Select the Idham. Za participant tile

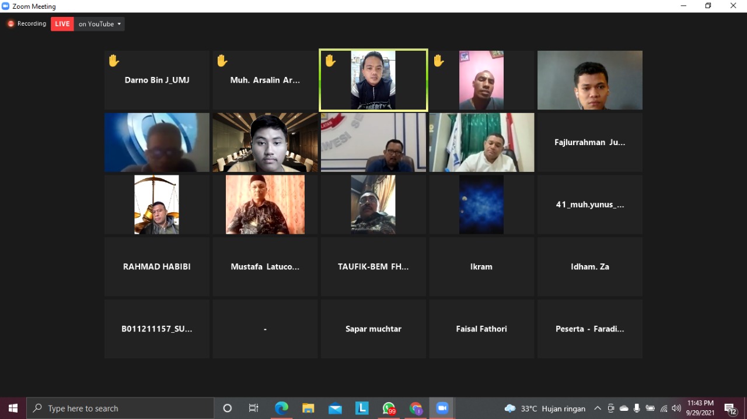(x=590, y=266)
